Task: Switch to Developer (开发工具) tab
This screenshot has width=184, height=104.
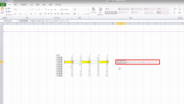Action: click(58, 5)
